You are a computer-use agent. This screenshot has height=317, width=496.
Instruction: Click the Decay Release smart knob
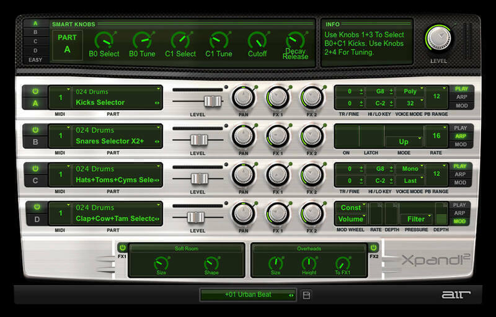pos(296,40)
